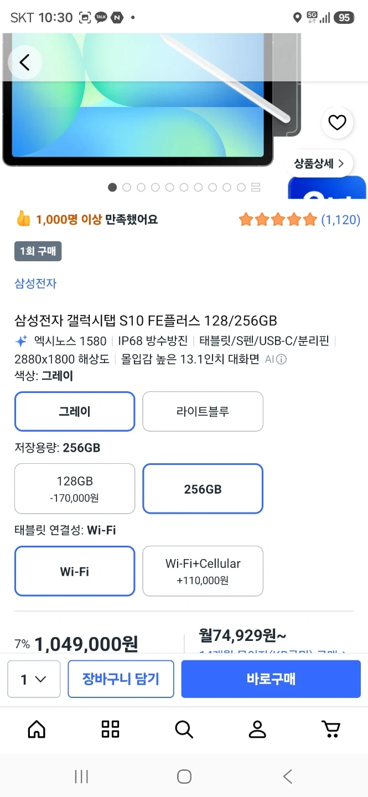Open the my account profile icon
Viewport: 368px width, 797px height.
coord(257,729)
